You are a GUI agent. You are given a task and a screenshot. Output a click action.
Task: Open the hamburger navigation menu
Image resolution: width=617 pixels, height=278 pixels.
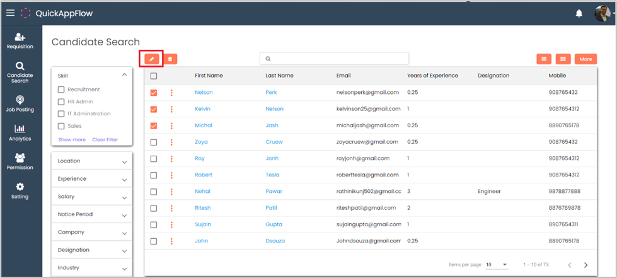[x=10, y=13]
